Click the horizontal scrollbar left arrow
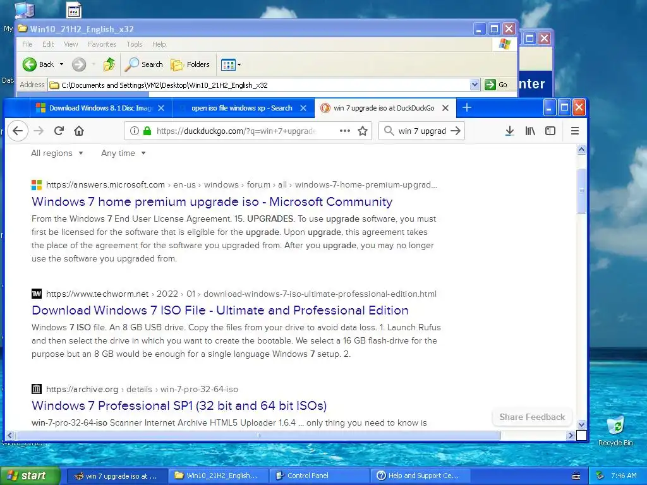647x485 pixels. click(x=10, y=435)
